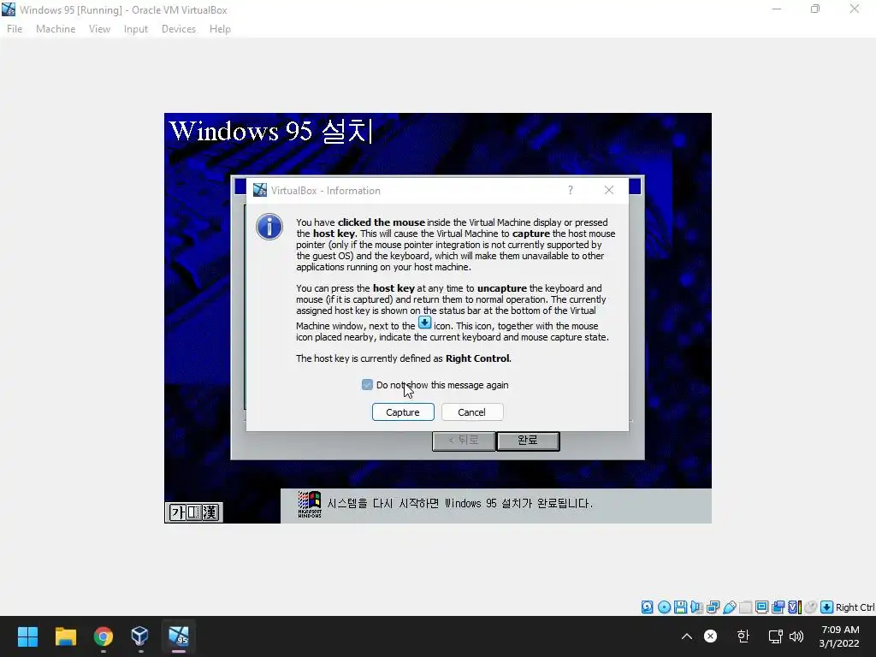Screen dimensions: 876x657
Task: Click the USB devices status icon
Action: 729,607
